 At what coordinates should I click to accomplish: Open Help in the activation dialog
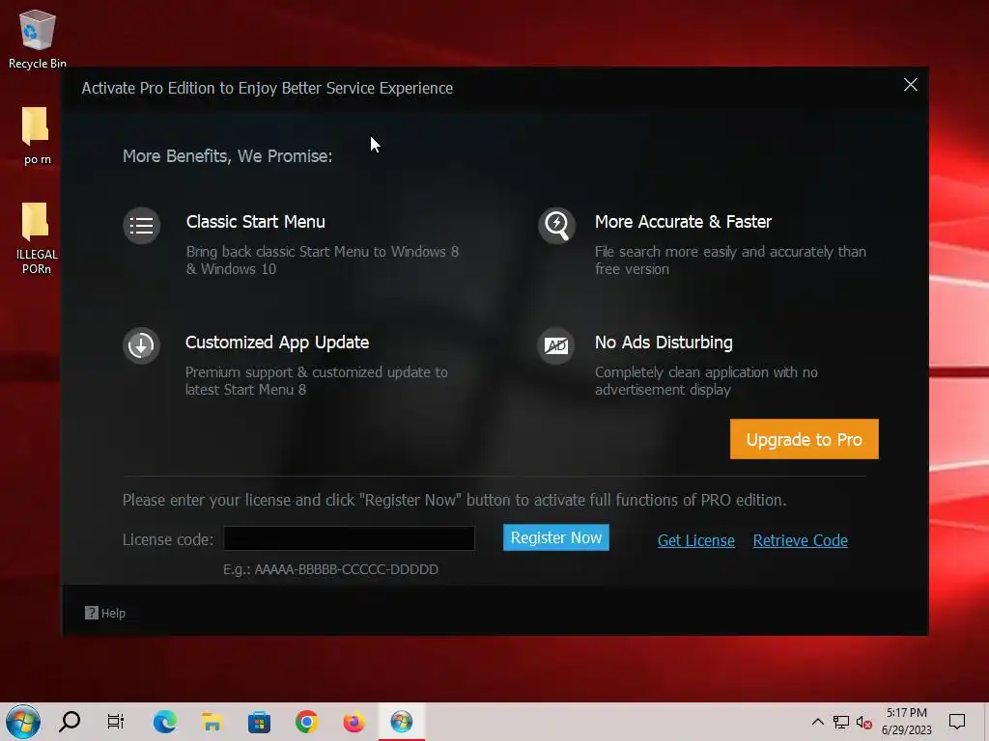[105, 613]
